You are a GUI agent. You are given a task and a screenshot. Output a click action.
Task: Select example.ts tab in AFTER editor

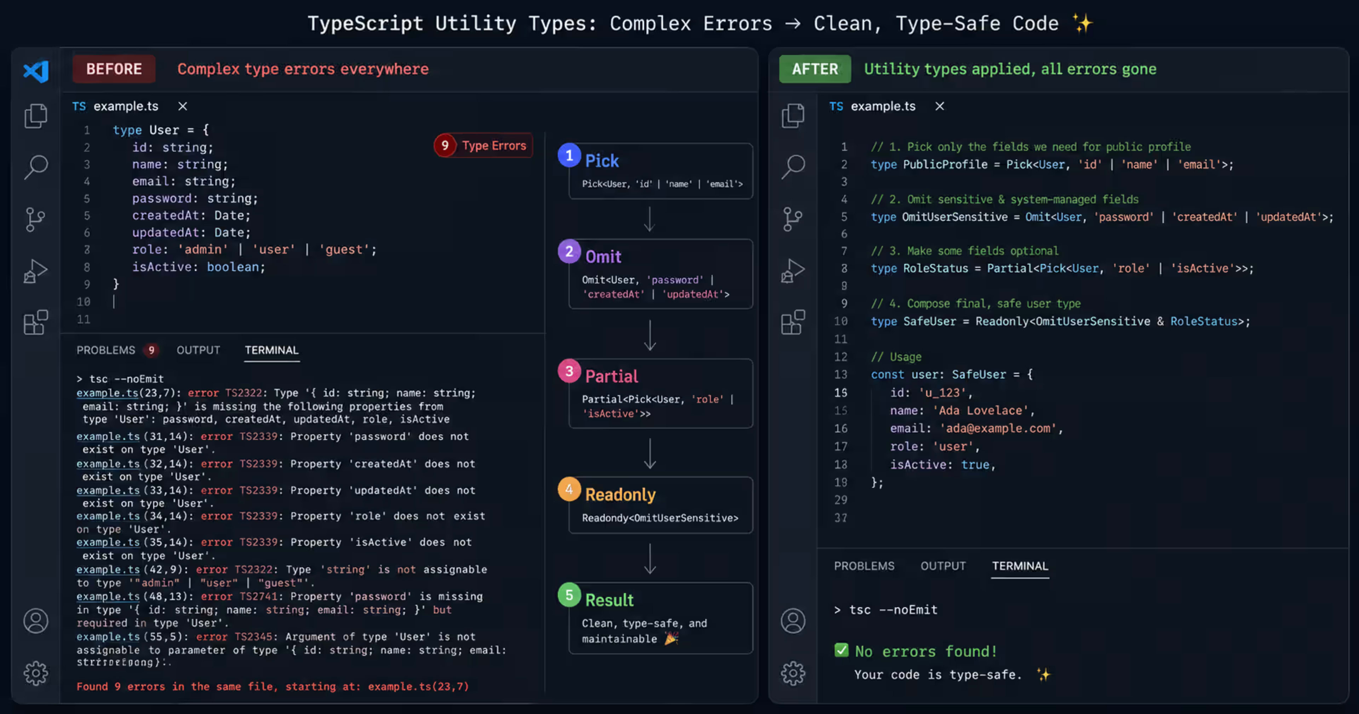pyautogui.click(x=873, y=106)
